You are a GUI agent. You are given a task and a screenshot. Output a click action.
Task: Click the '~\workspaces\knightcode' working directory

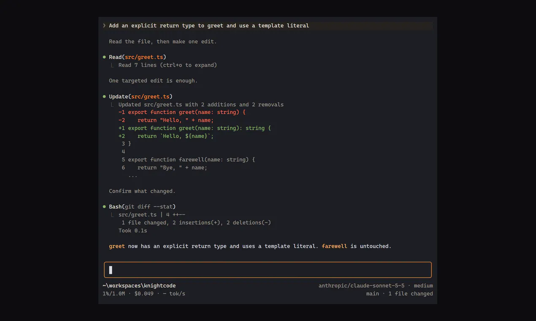pyautogui.click(x=139, y=286)
